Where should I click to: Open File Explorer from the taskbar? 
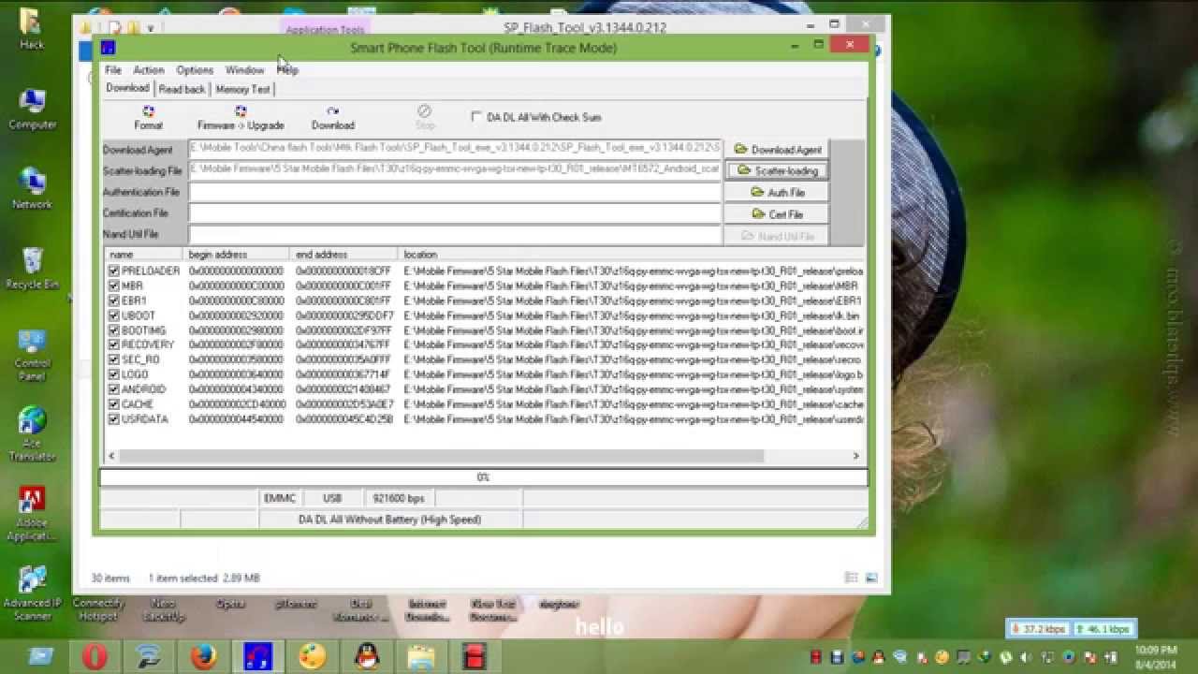coord(421,656)
